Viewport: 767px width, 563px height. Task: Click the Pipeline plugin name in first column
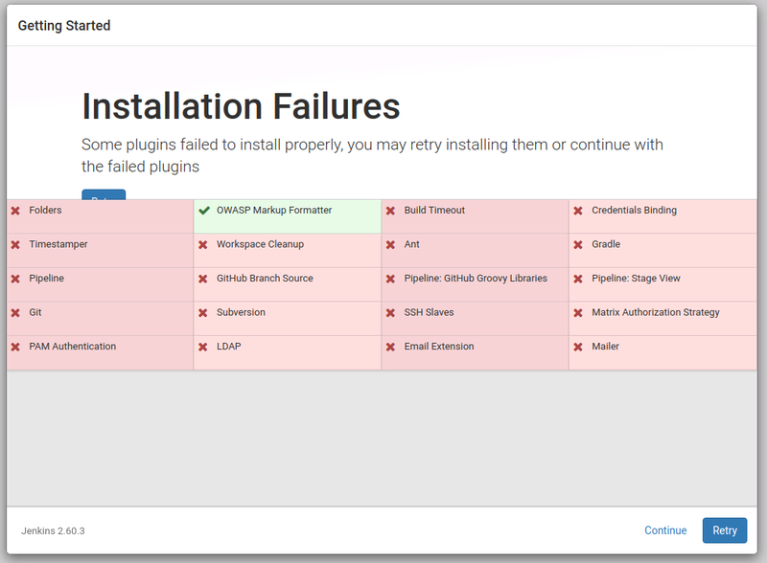click(x=46, y=279)
